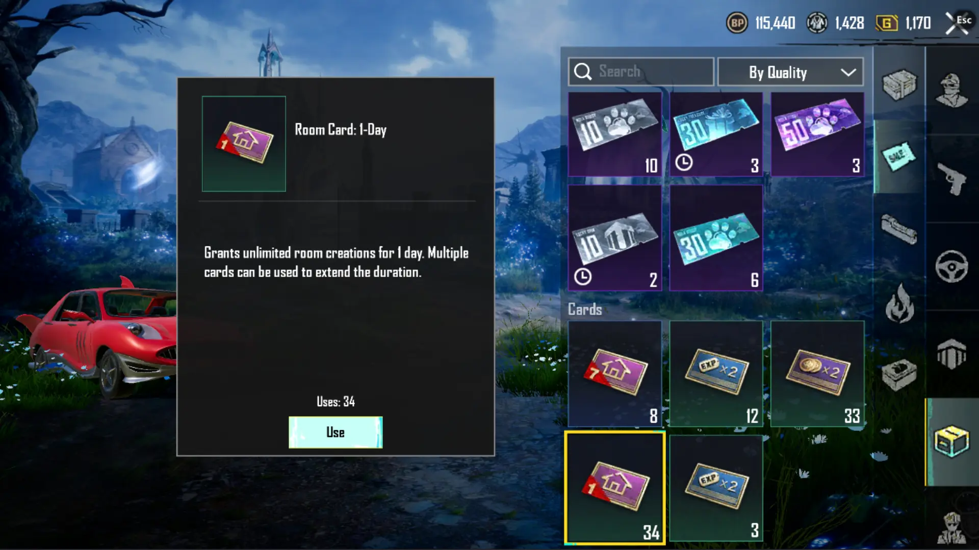
Task: Select the EXP x2 card with 12
Action: (716, 374)
